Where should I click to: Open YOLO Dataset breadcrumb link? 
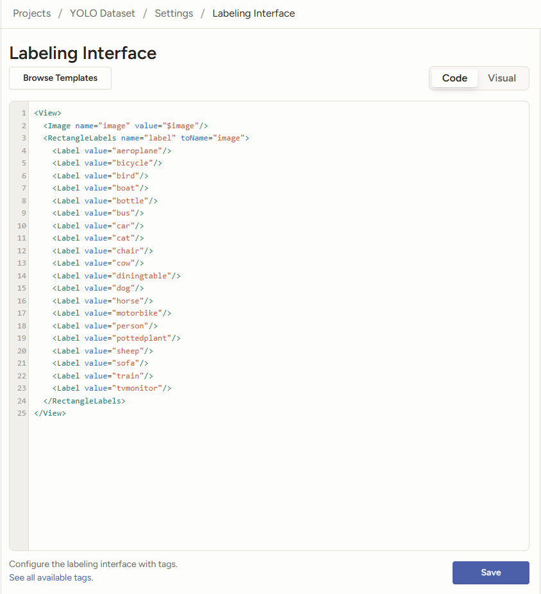click(x=103, y=13)
